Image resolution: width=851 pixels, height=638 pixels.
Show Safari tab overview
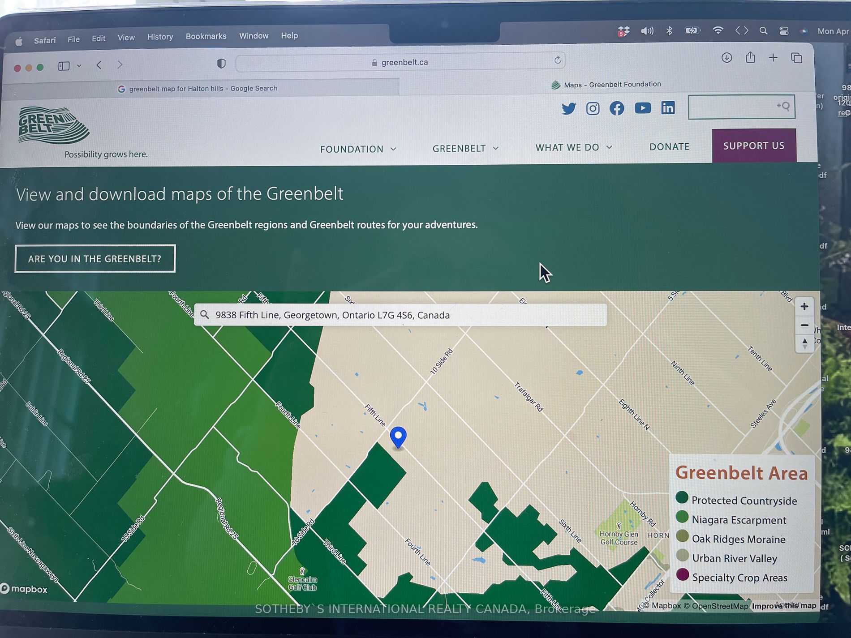tap(796, 58)
